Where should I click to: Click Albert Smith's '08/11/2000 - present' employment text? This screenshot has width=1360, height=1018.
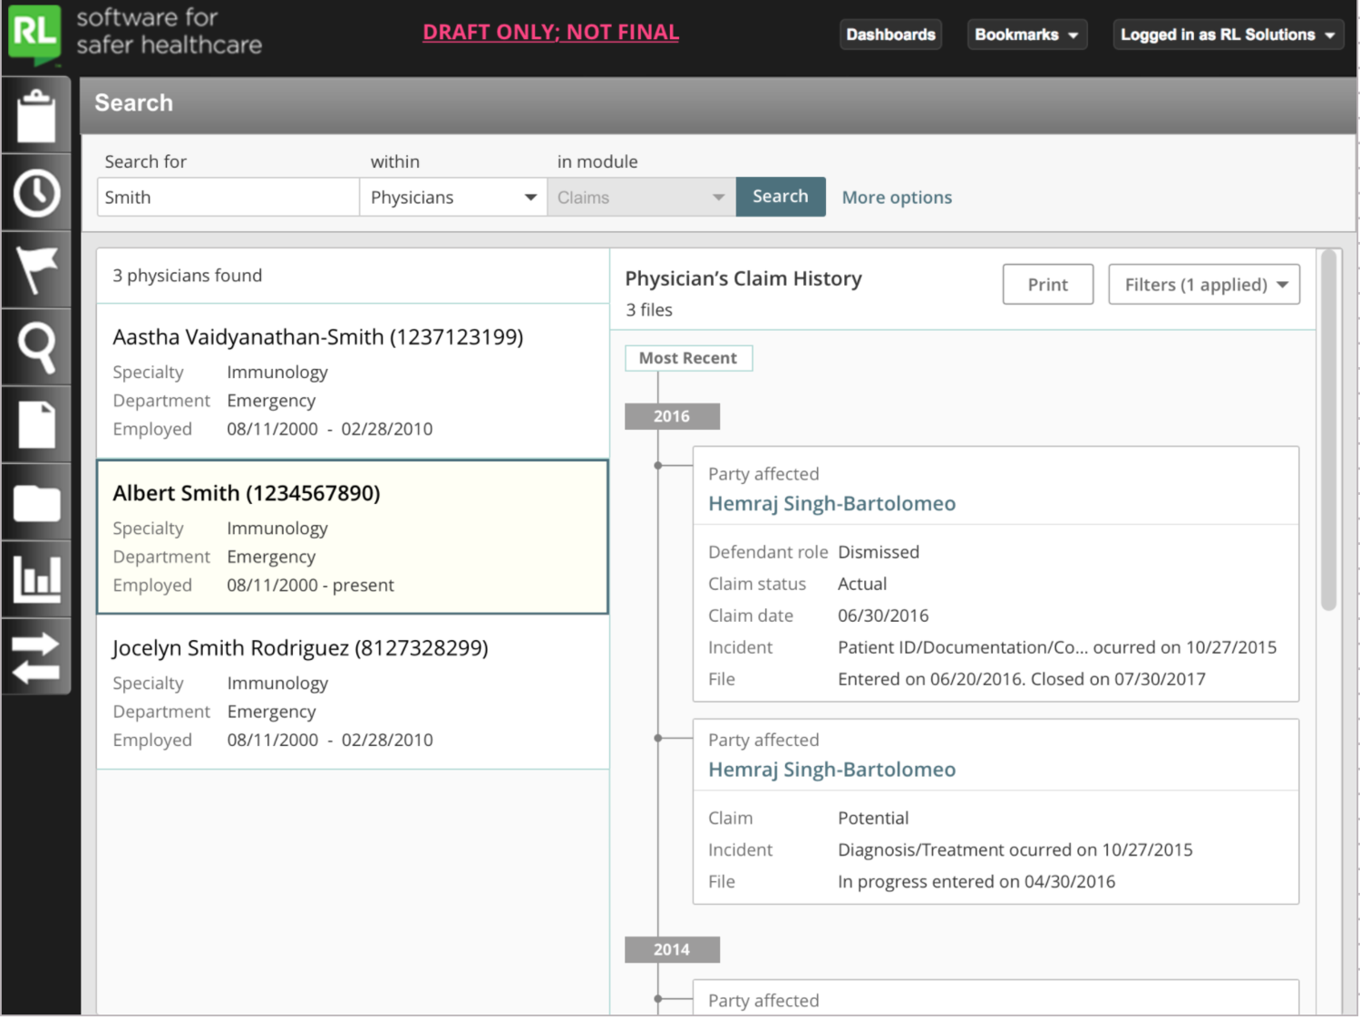coord(311,586)
